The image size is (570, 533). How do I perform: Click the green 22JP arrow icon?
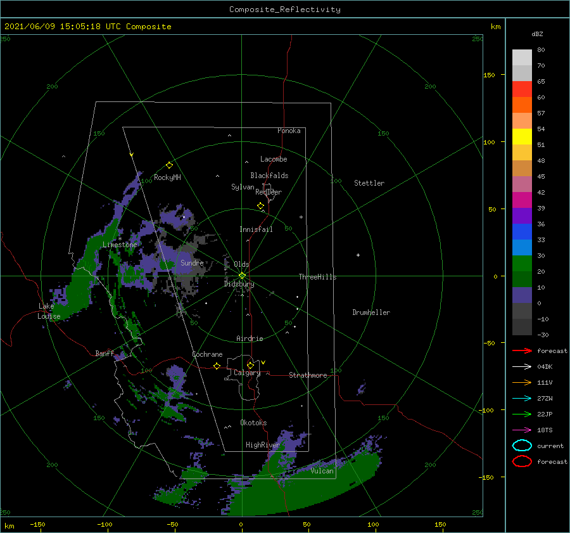click(522, 414)
